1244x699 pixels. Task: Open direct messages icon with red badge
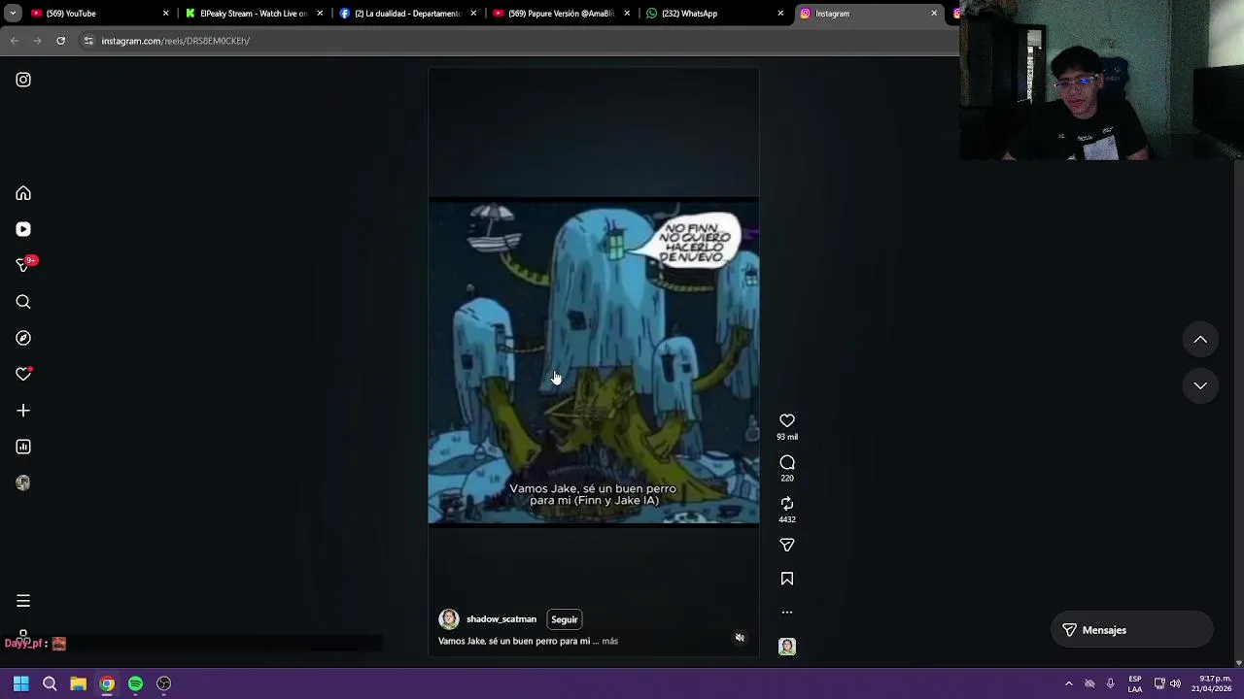[x=24, y=264]
